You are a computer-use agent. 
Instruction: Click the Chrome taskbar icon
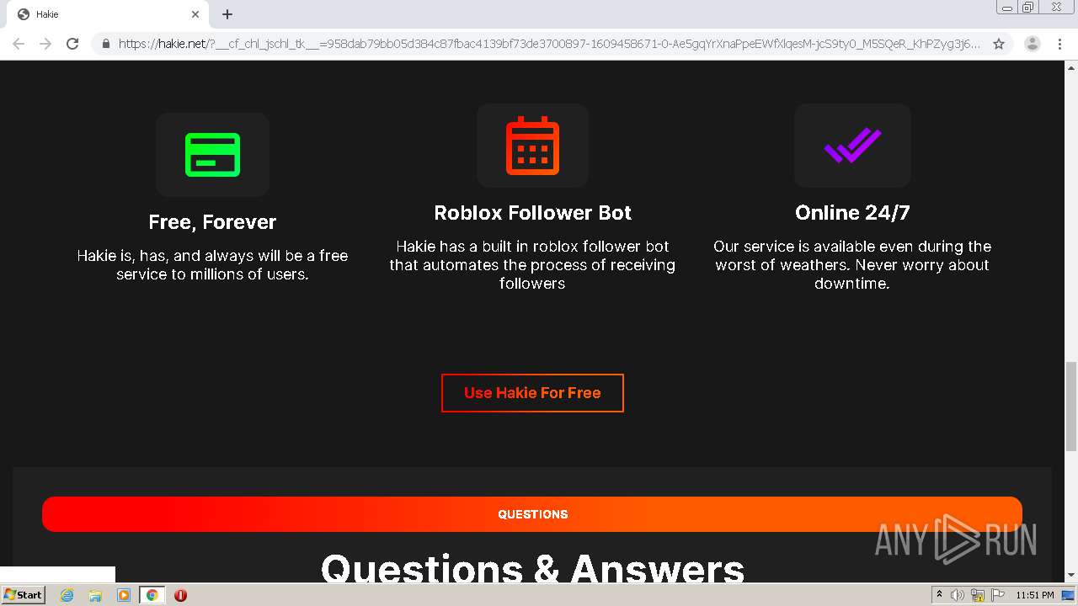pos(152,595)
